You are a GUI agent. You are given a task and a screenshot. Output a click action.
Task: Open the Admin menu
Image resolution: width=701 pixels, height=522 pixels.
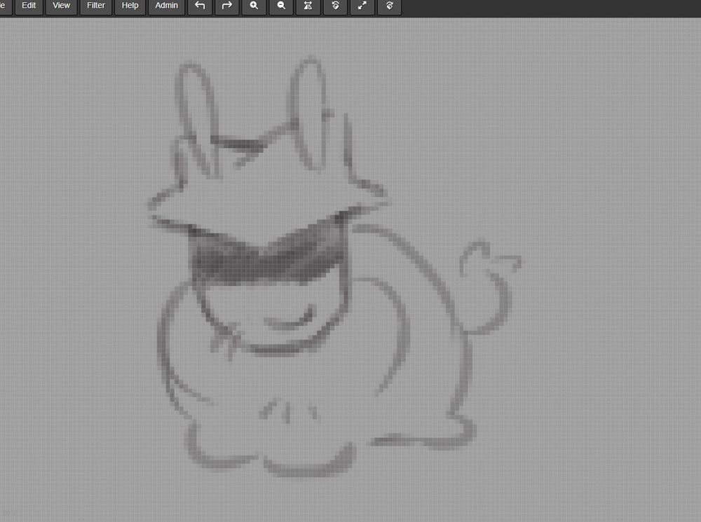pos(166,6)
